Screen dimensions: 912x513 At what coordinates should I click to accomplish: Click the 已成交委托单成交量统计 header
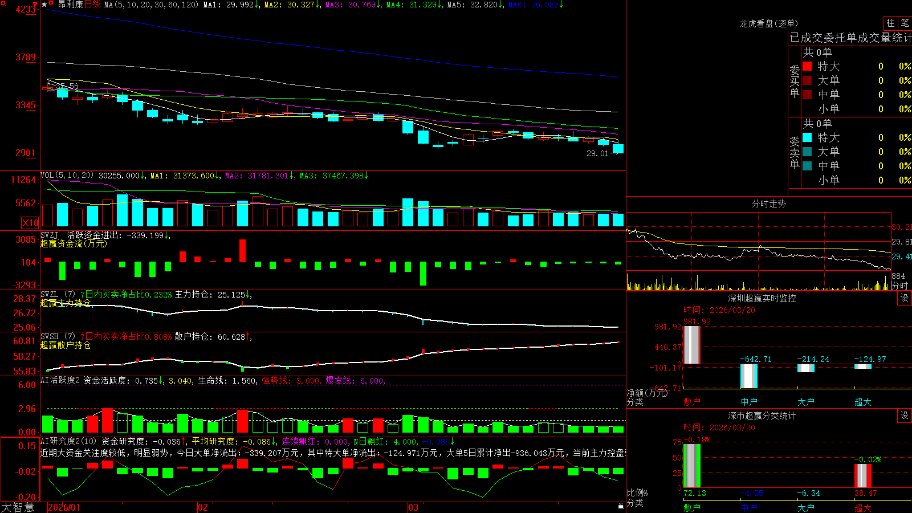click(850, 38)
